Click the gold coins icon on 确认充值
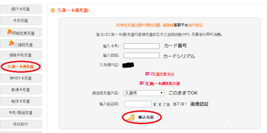267x133 pixels. tap(131, 117)
